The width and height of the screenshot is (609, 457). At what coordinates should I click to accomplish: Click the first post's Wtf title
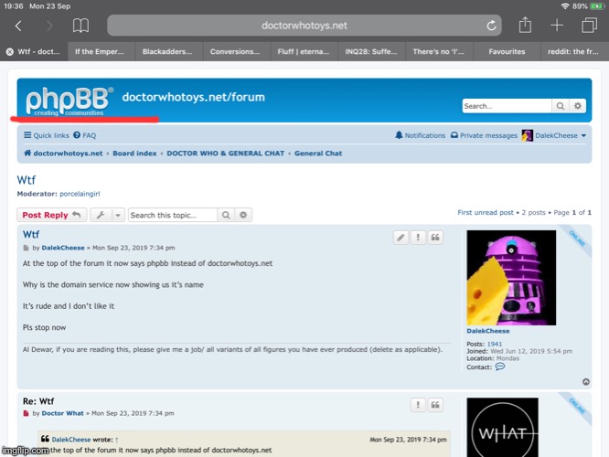click(x=31, y=235)
